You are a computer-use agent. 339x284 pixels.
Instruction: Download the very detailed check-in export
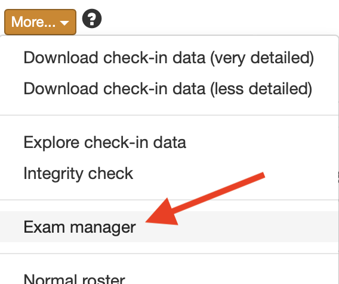(169, 58)
